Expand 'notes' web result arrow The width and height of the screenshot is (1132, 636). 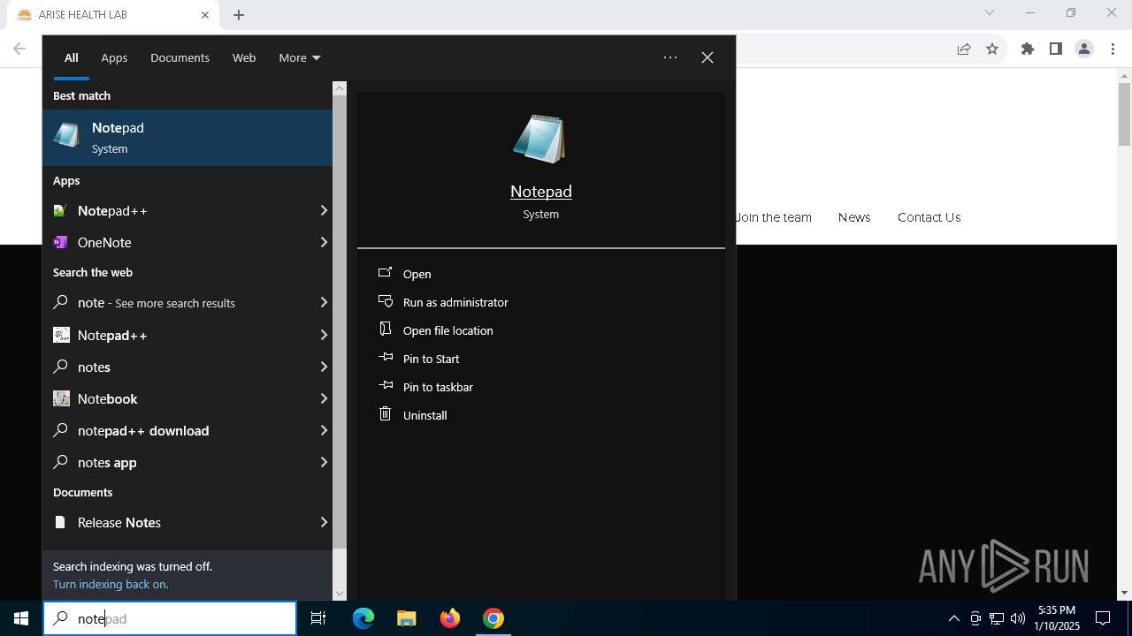point(324,367)
